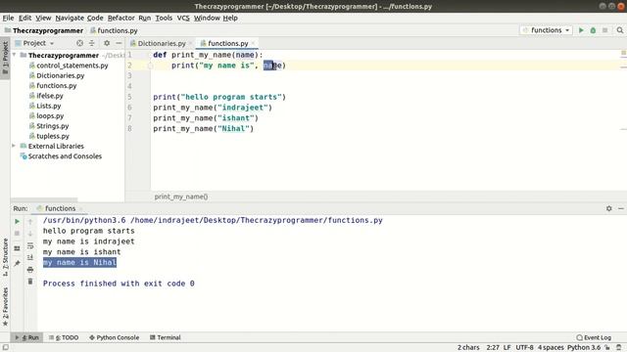Open the run configuration dropdown labeled functions
This screenshot has width=627, height=352.
[547, 30]
